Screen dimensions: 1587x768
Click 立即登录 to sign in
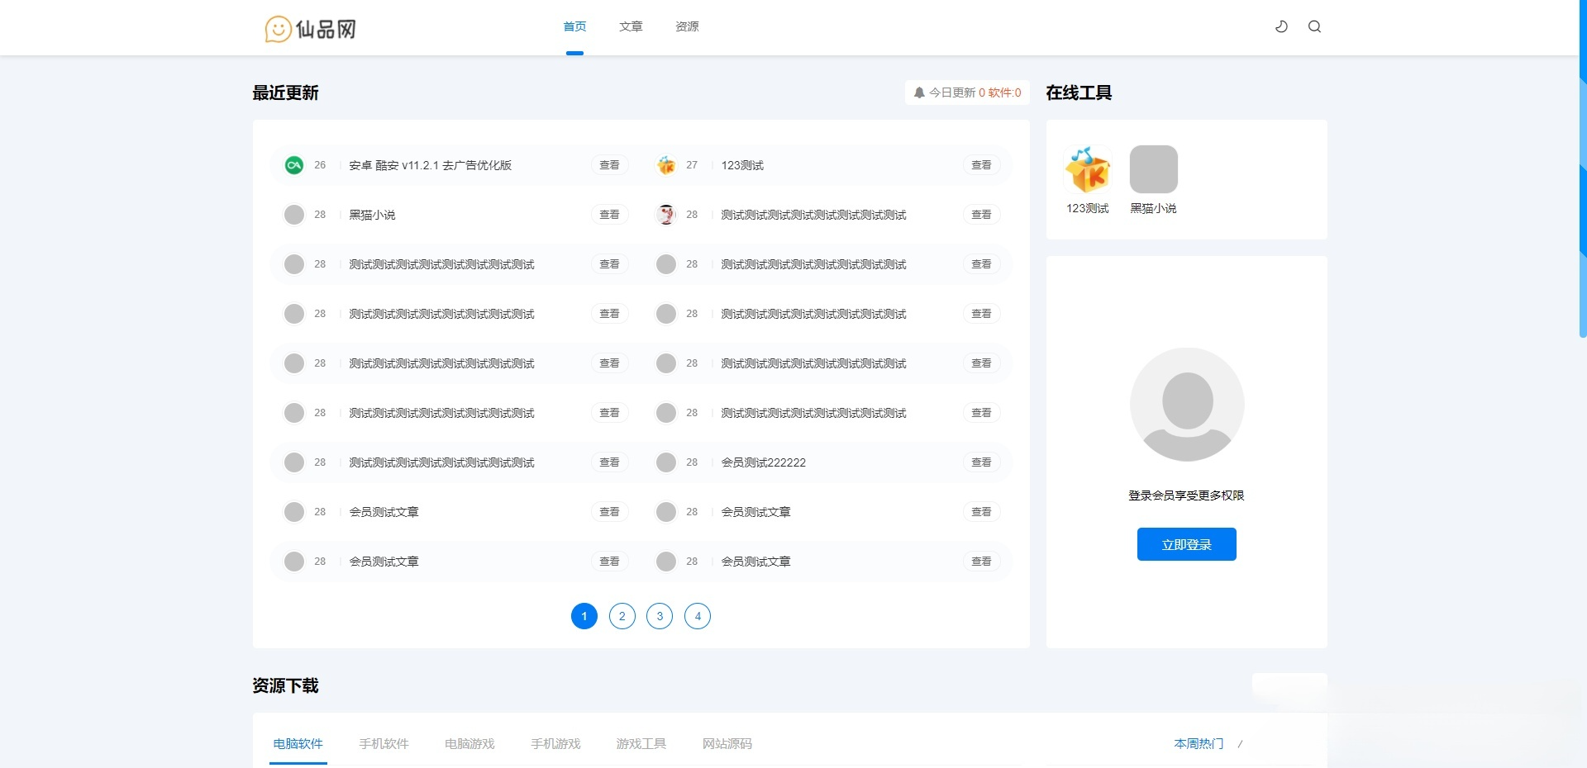pyautogui.click(x=1186, y=544)
